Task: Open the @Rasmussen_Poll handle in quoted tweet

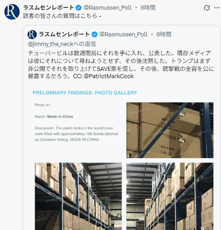Action: (124, 34)
